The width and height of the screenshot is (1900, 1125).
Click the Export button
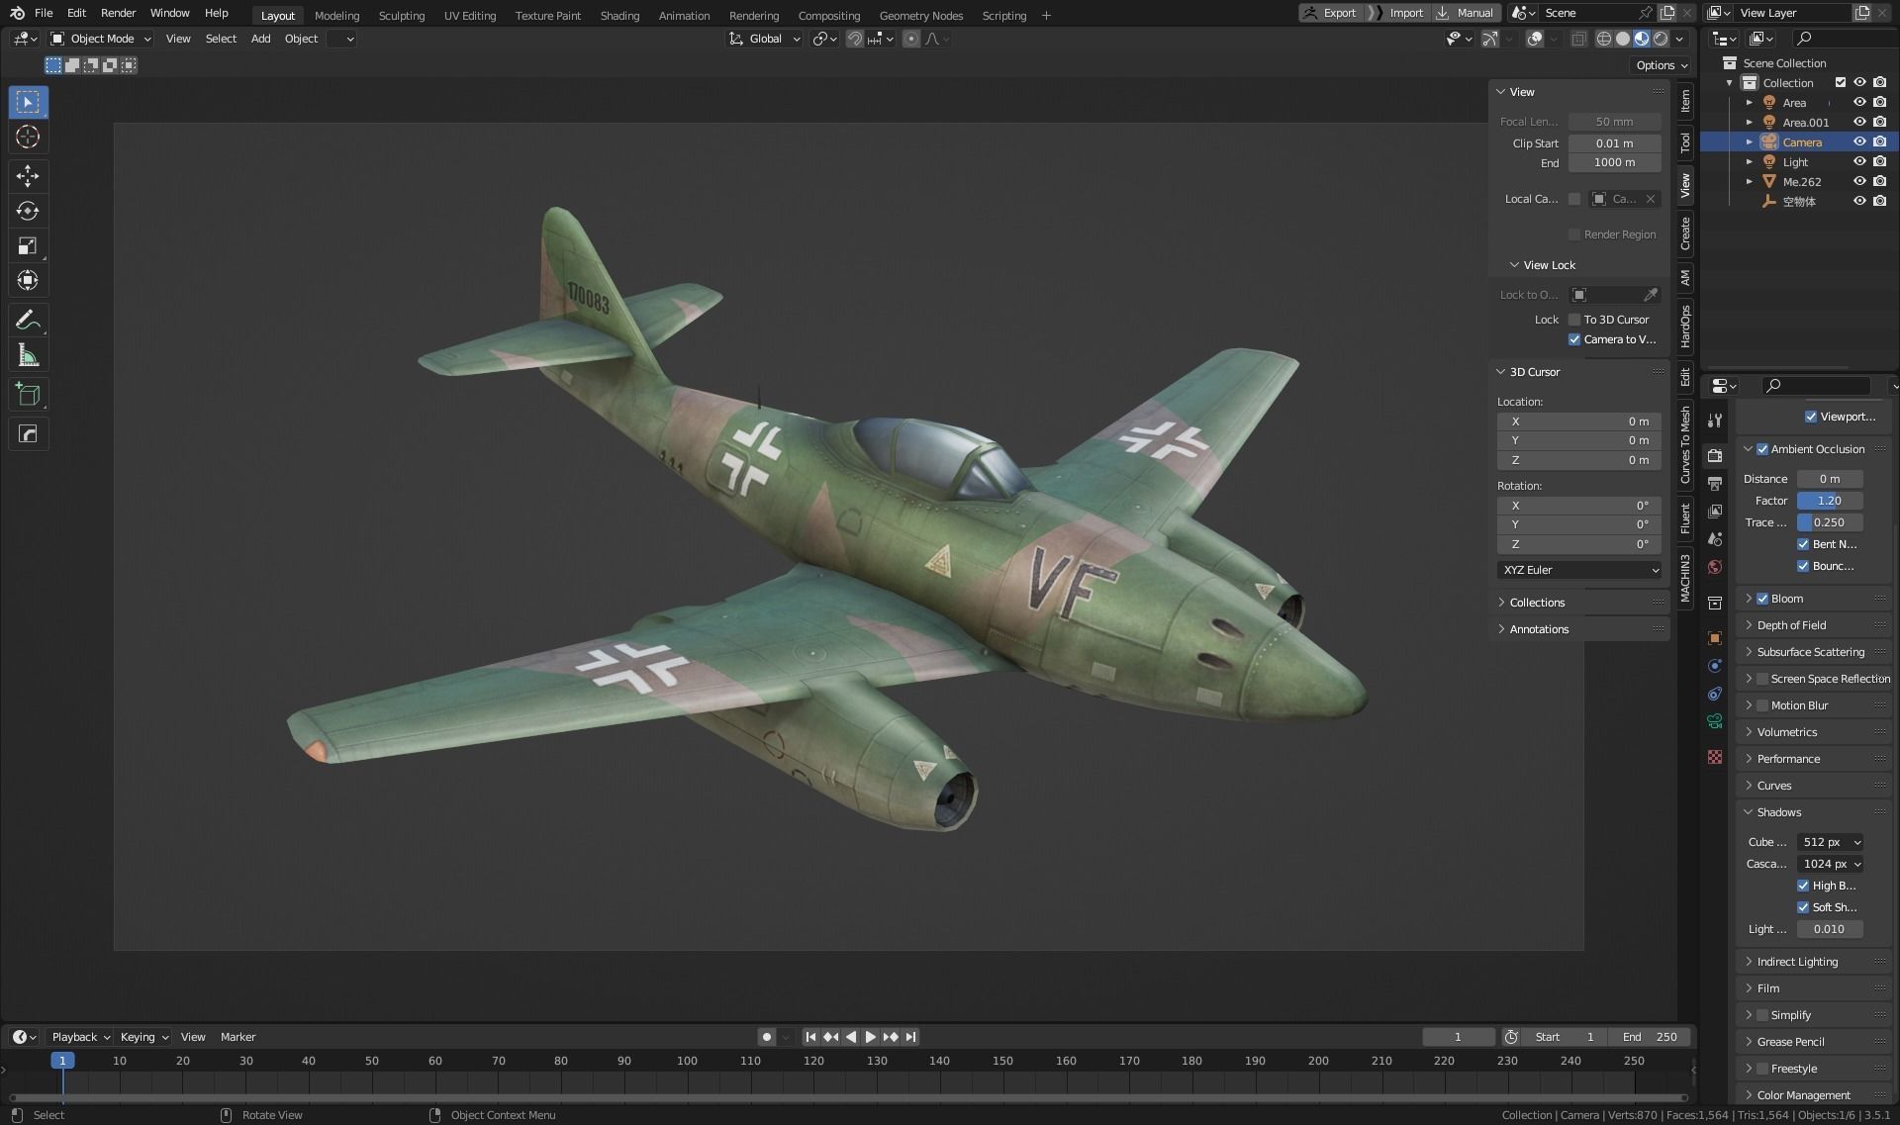1331,13
